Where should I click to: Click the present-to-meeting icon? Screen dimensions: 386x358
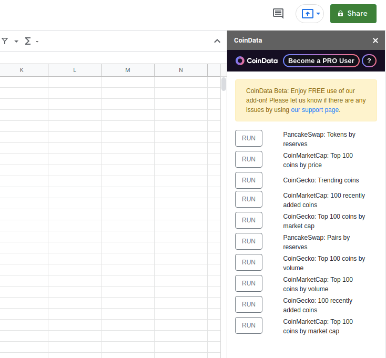click(307, 14)
